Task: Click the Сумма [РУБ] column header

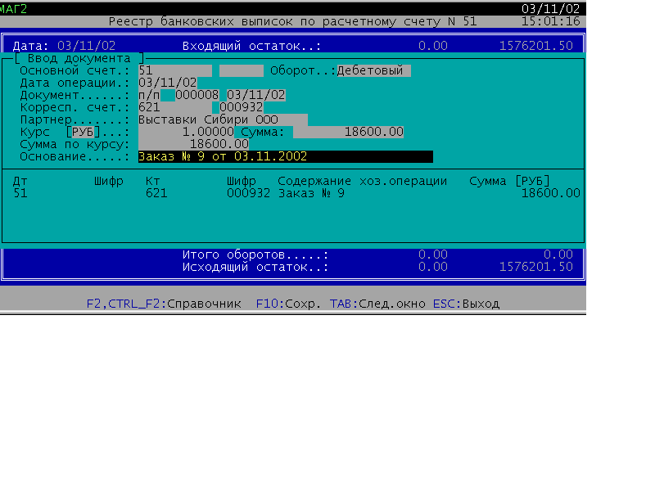Action: (x=509, y=181)
